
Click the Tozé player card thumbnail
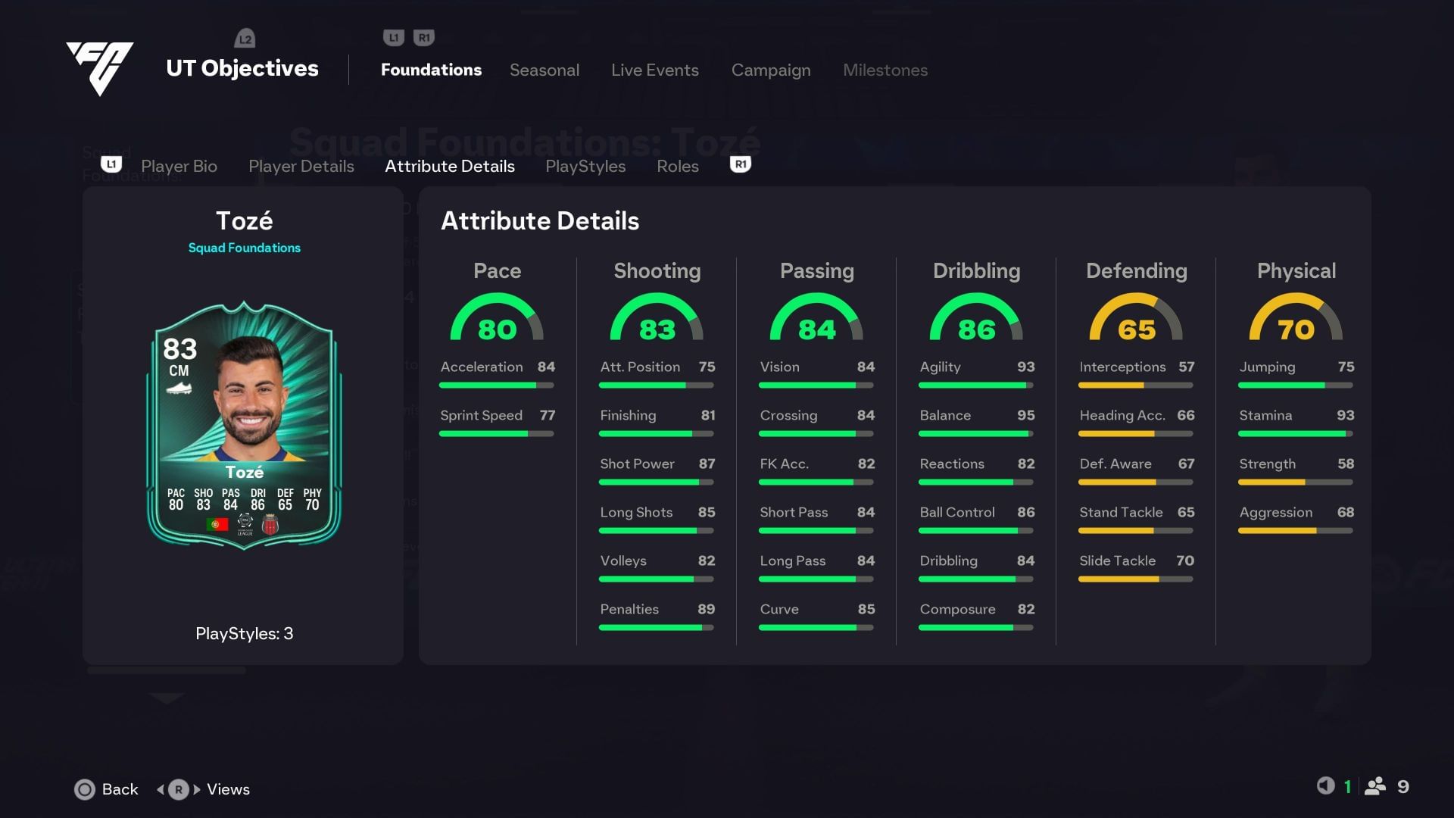tap(244, 424)
